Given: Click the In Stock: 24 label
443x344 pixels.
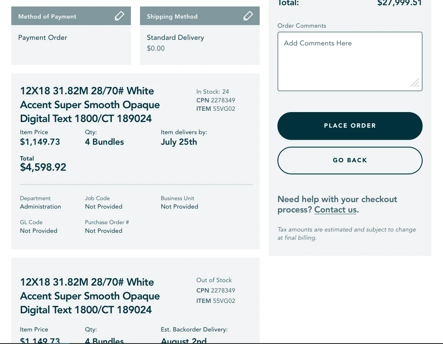Looking at the screenshot, I should tap(212, 92).
